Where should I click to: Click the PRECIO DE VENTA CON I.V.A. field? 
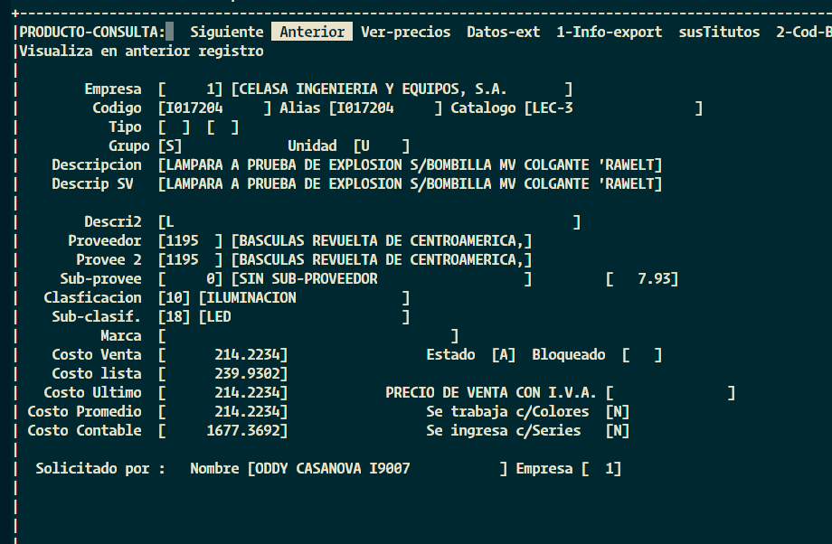pos(669,393)
